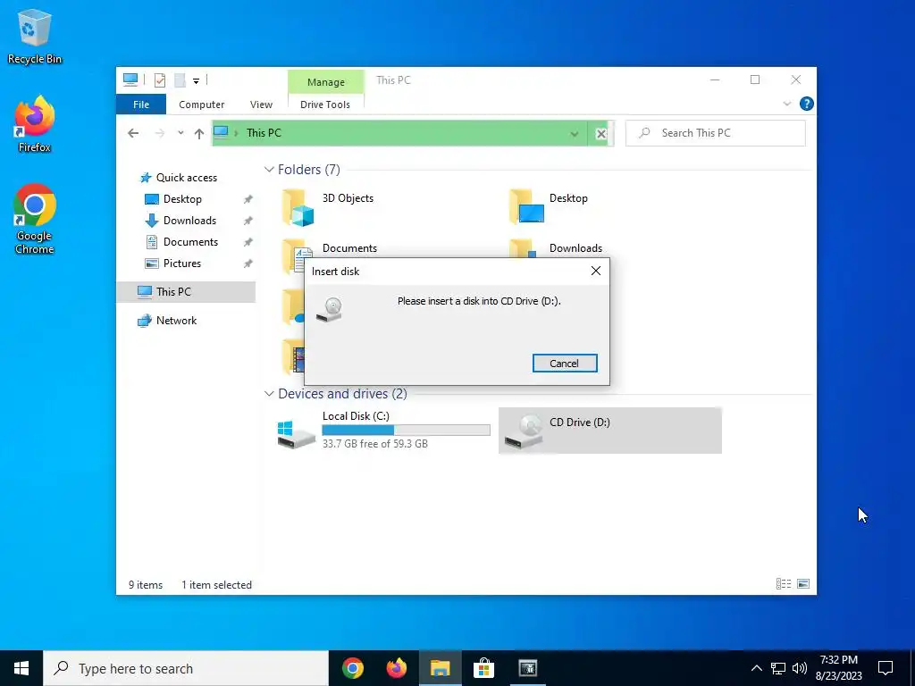Open the Windows Start menu
Viewport: 915px width, 686px height.
[x=21, y=668]
